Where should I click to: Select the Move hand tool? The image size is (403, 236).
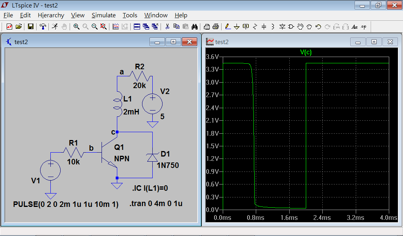[300, 26]
